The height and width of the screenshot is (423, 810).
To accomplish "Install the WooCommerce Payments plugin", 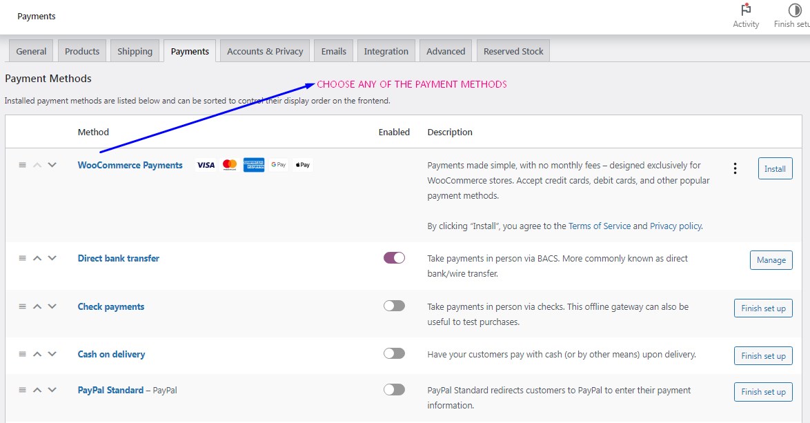I will 775,168.
